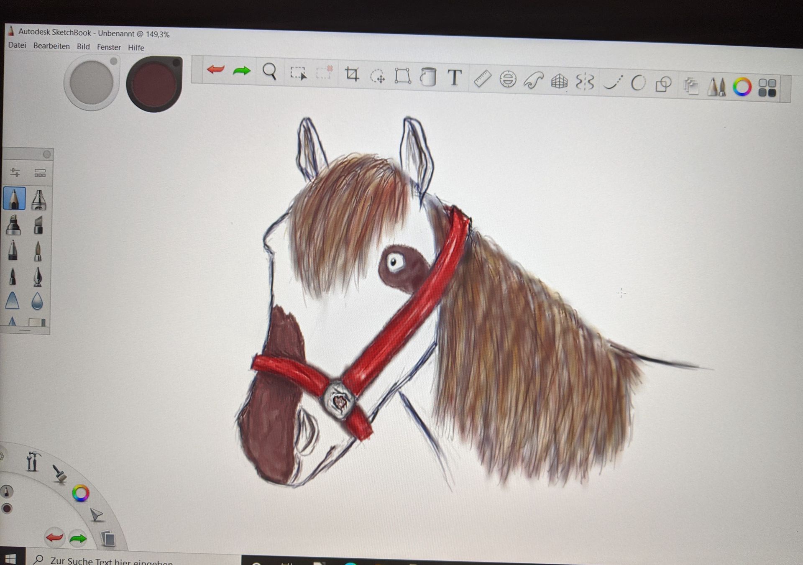Open the Brush Library icon in palette
Screen dimensions: 803x565
[40, 173]
